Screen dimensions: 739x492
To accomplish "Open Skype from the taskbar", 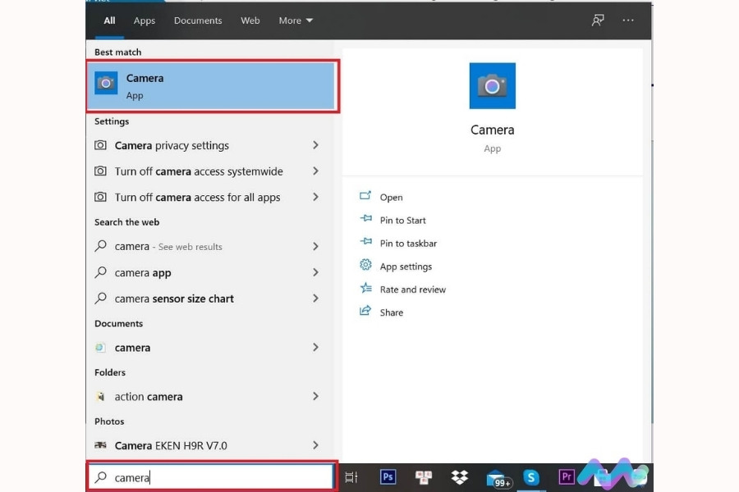I will point(531,477).
